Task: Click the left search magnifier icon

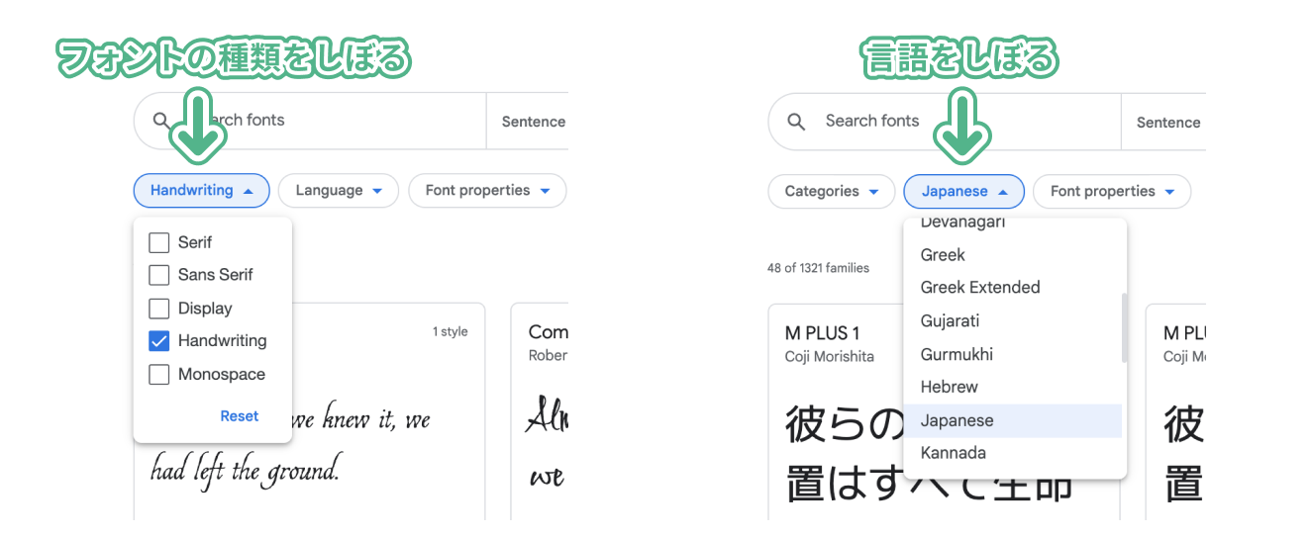Action: point(161,120)
